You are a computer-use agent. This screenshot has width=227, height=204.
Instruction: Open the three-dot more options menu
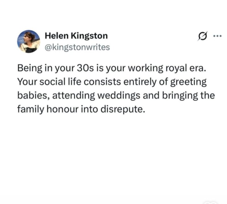point(218,36)
